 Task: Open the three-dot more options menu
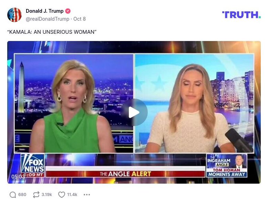87,195
